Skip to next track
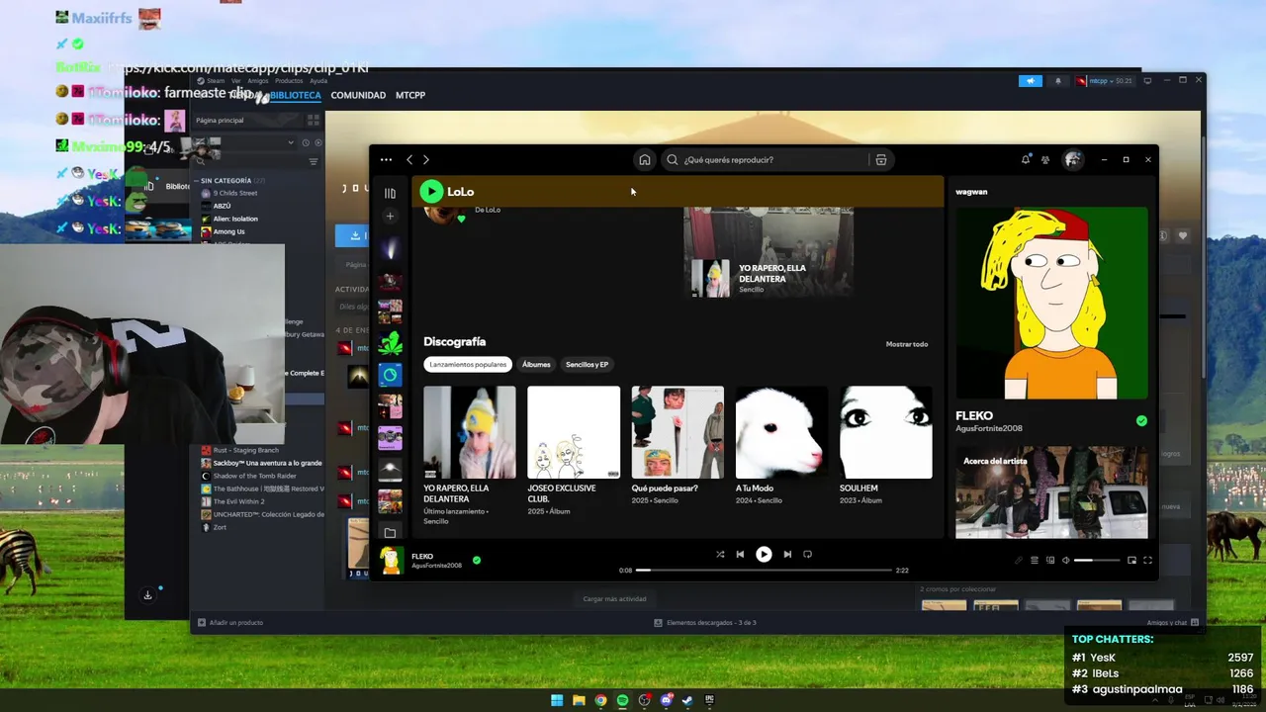Screen dimensions: 1266x712 tap(787, 555)
